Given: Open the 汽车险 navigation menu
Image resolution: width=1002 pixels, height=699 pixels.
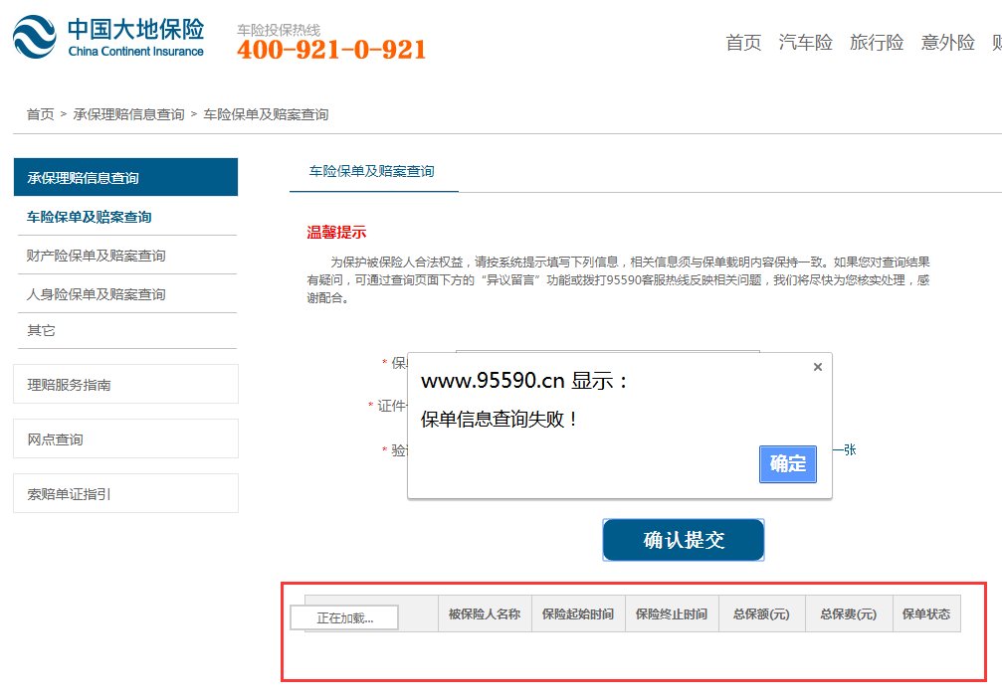Looking at the screenshot, I should (806, 43).
